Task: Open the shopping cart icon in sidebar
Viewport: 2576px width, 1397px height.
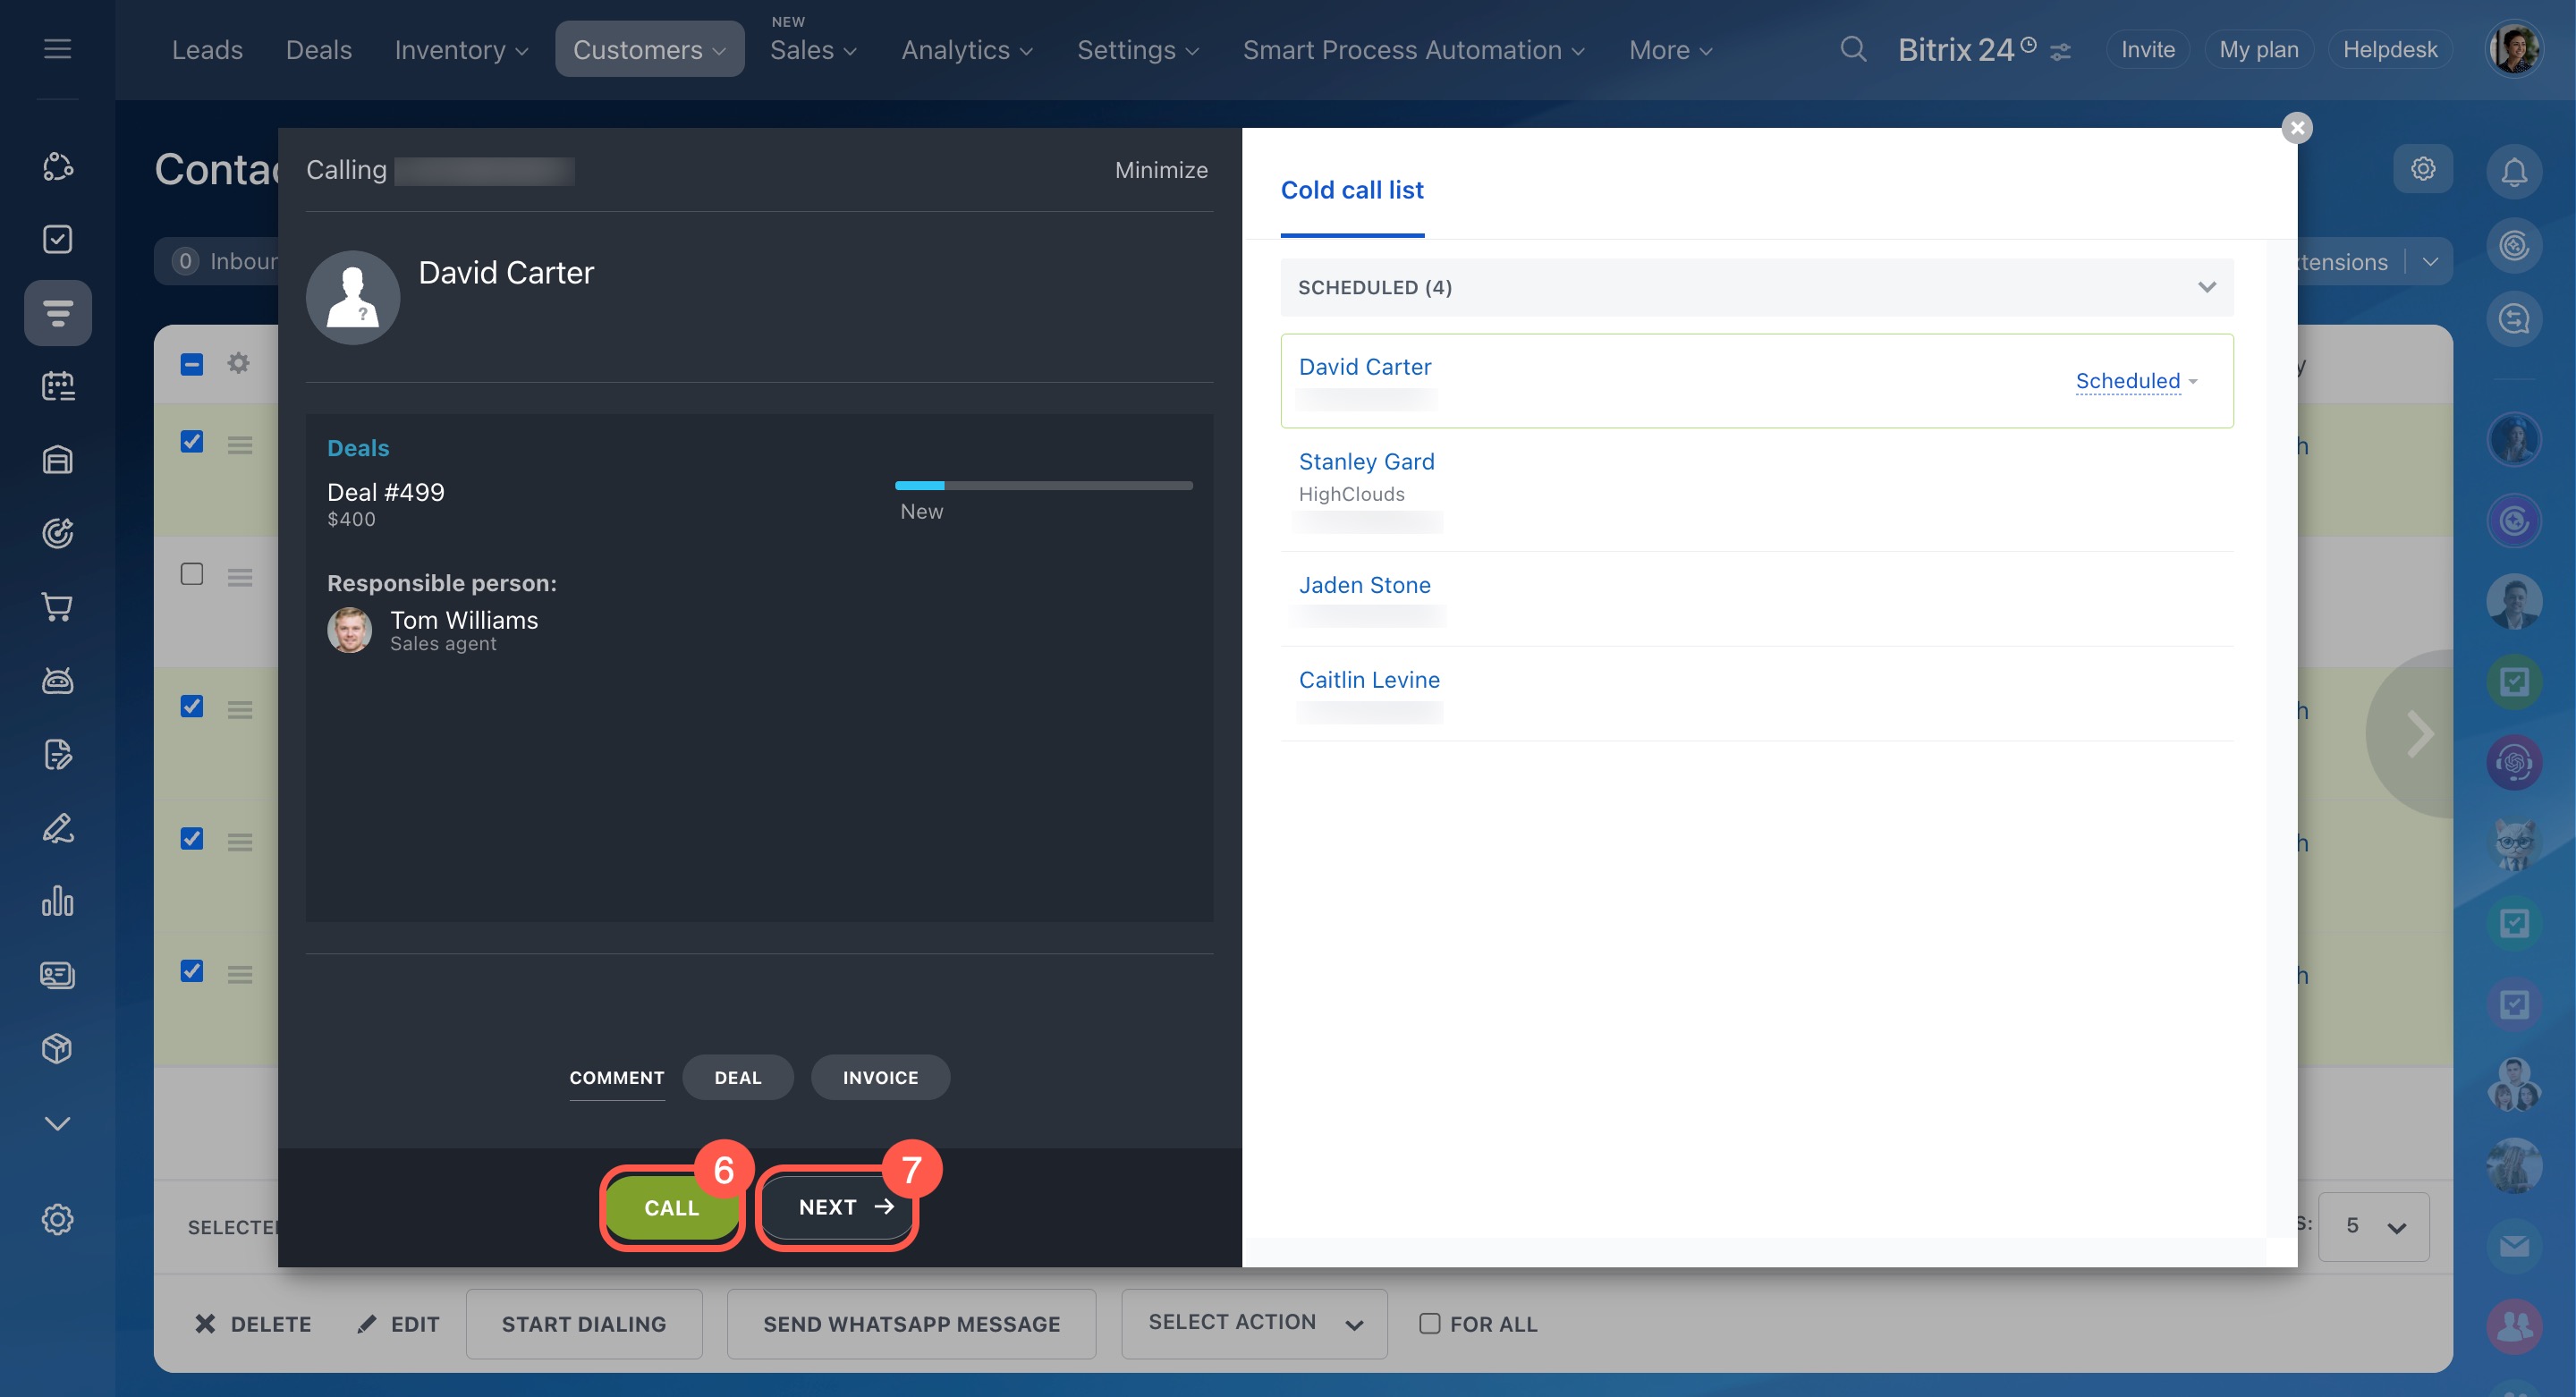Action: pos(58,607)
